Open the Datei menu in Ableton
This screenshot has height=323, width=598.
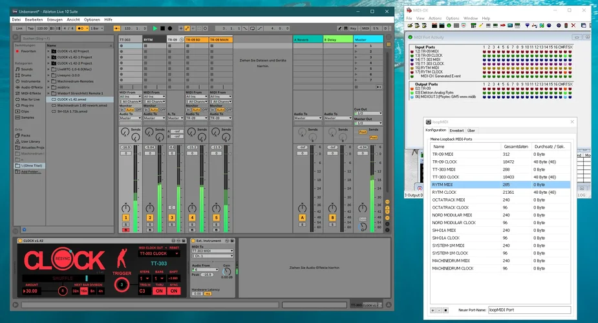pyautogui.click(x=16, y=19)
